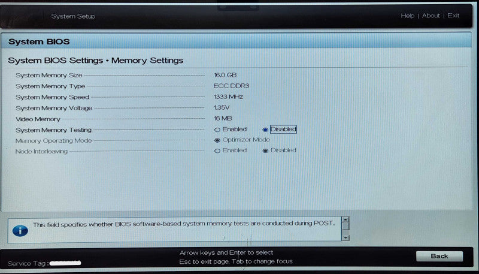Click the System Memory Speed label

pyautogui.click(x=52, y=97)
